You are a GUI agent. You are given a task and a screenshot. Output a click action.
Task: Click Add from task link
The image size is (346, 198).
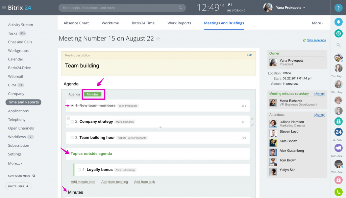coord(145,182)
